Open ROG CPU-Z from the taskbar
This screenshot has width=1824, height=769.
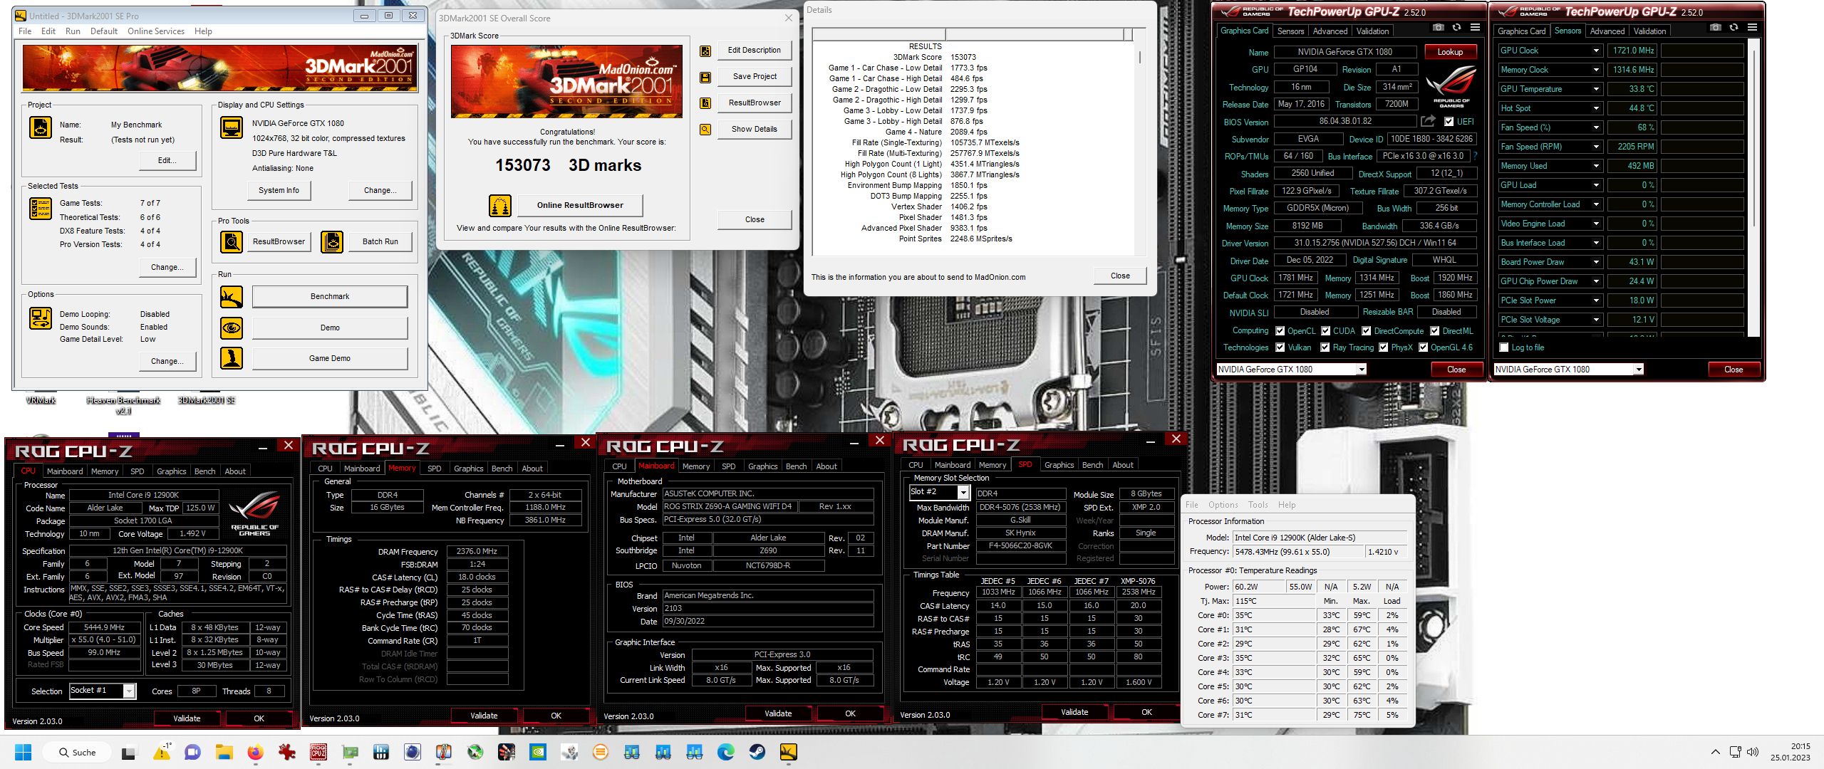click(318, 752)
